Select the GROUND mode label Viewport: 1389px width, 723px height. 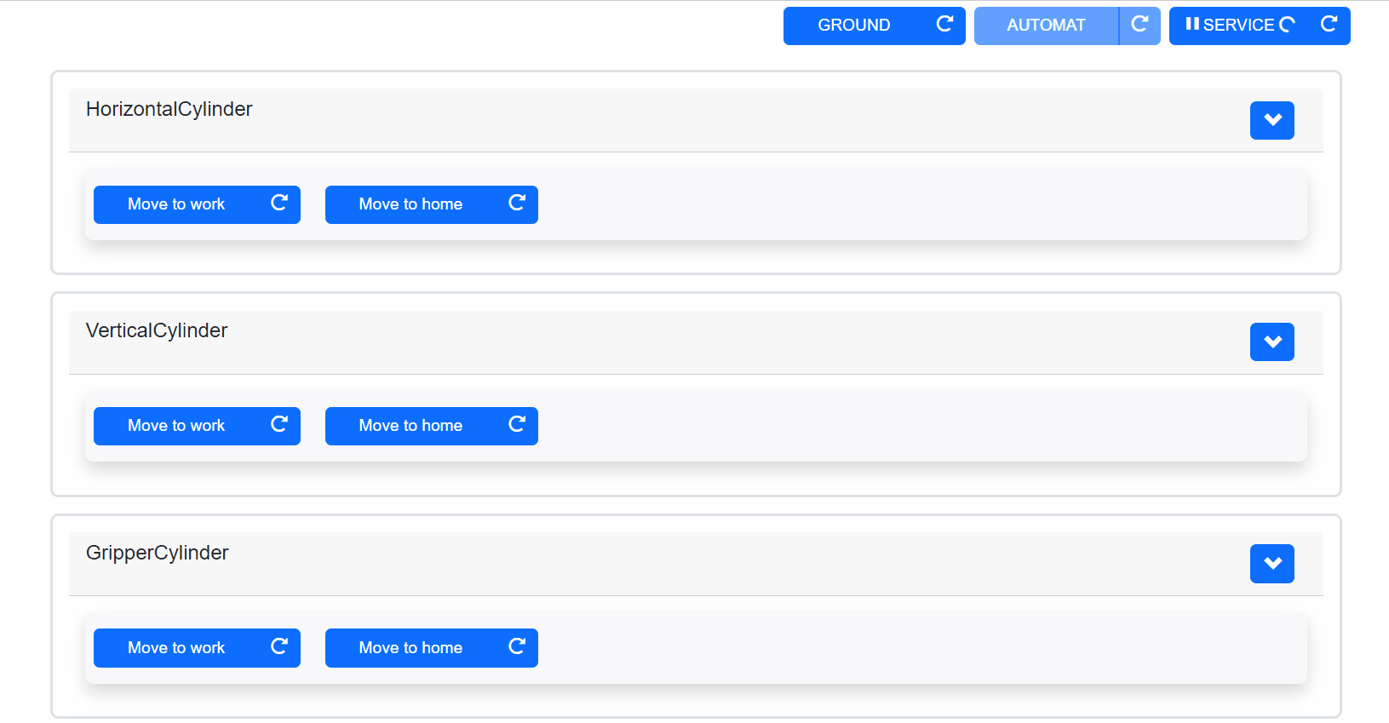853,26
